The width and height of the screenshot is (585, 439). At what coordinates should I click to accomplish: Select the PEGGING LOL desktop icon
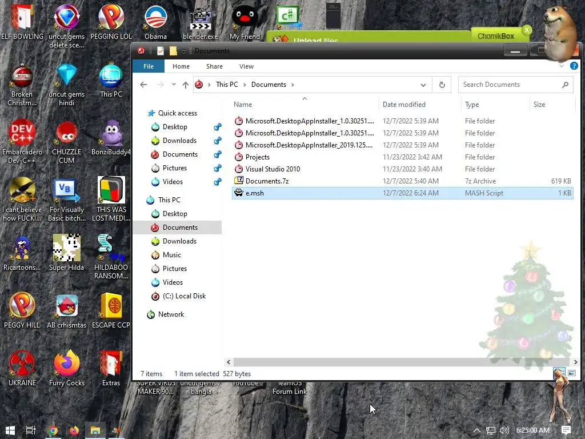click(111, 22)
